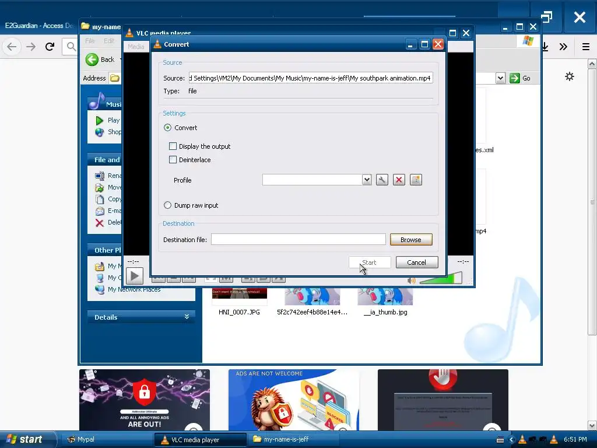Click My Computer icon in Other Places

click(x=99, y=278)
